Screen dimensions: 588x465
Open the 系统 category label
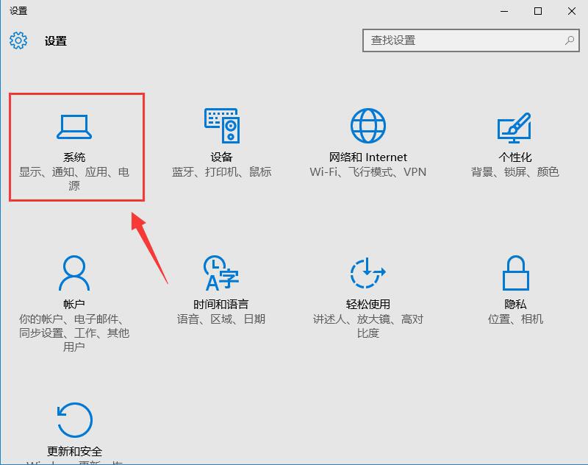pyautogui.click(x=74, y=157)
